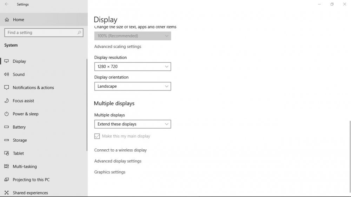Open the scaling 100% (Recommended) dropdown
The height and width of the screenshot is (197, 351).
132,36
